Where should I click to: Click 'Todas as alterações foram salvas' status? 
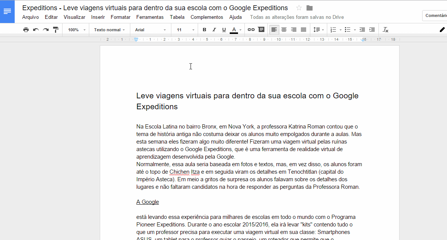pyautogui.click(x=297, y=17)
